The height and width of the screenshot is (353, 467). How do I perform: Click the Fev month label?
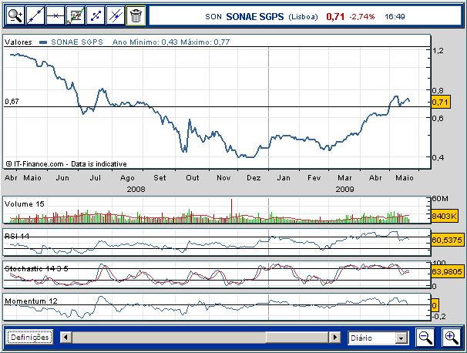[314, 178]
